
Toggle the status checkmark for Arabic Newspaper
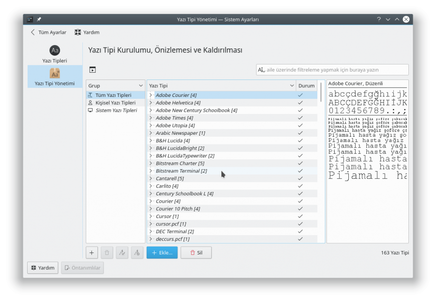coord(300,133)
